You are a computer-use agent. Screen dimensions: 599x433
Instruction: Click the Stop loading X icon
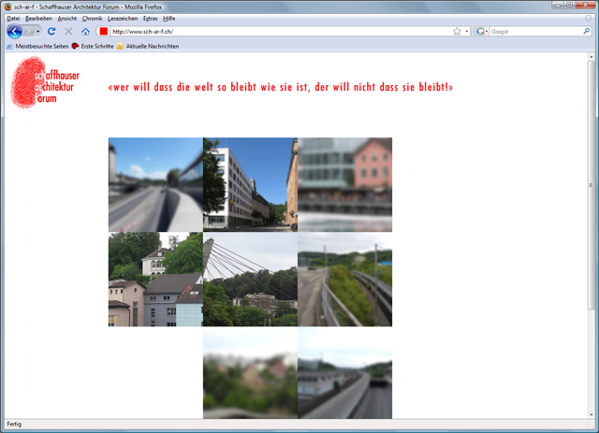coord(68,31)
